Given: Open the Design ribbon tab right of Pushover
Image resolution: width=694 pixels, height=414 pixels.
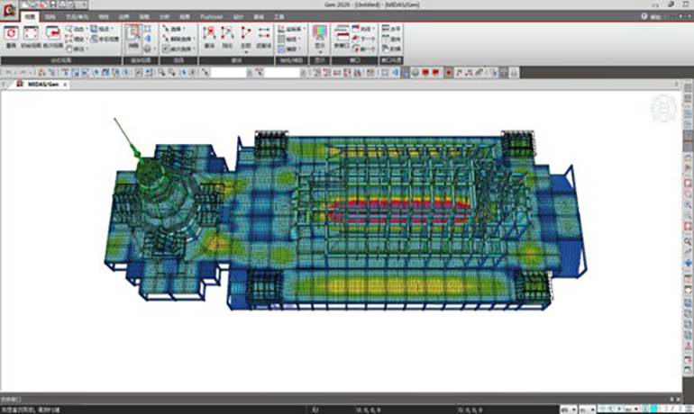Looking at the screenshot, I should coord(238,16).
